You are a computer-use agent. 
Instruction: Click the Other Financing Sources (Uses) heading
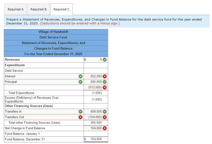tap(29, 106)
